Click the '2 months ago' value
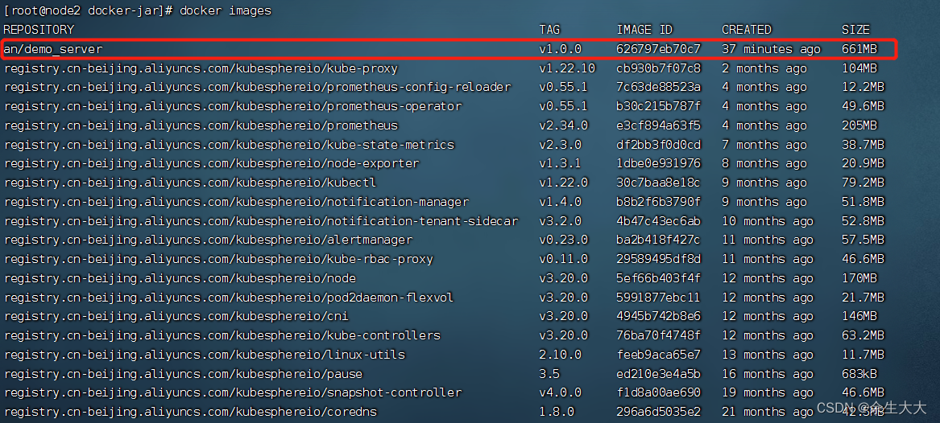The height and width of the screenshot is (423, 940). pyautogui.click(x=764, y=68)
